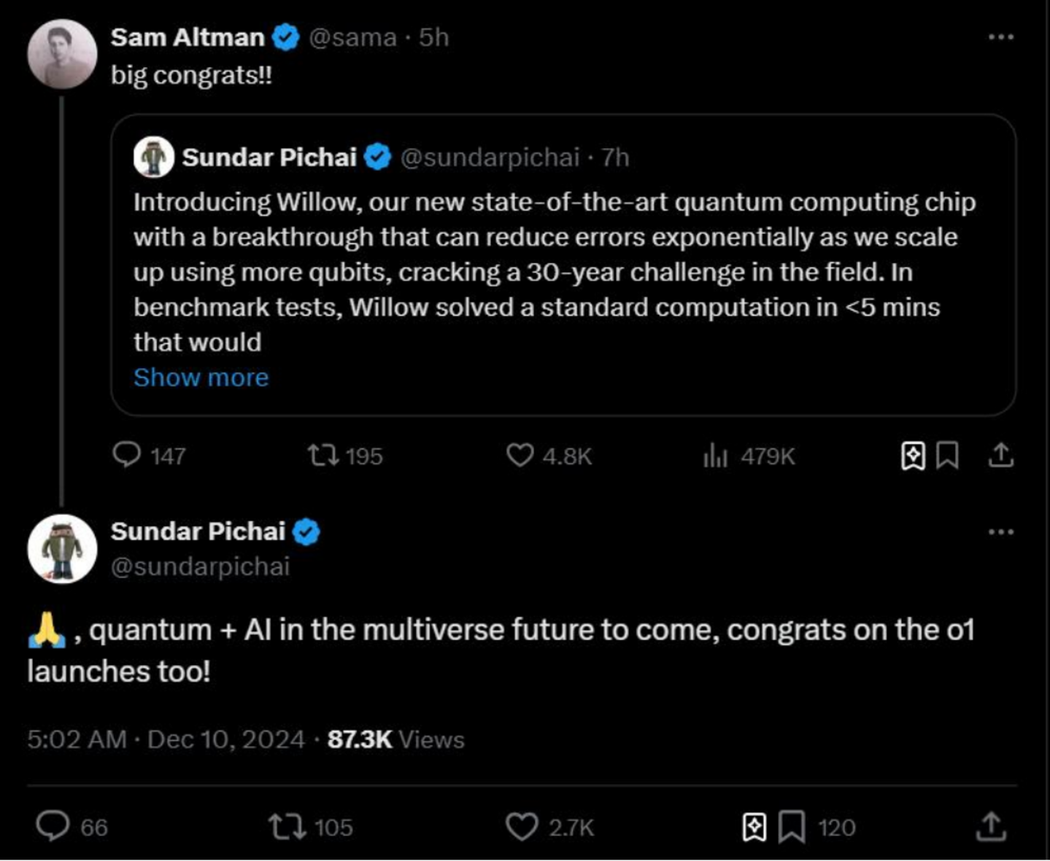Reply to Sam Altman's congrats post
Screen dimensions: 1050x861
click(127, 455)
